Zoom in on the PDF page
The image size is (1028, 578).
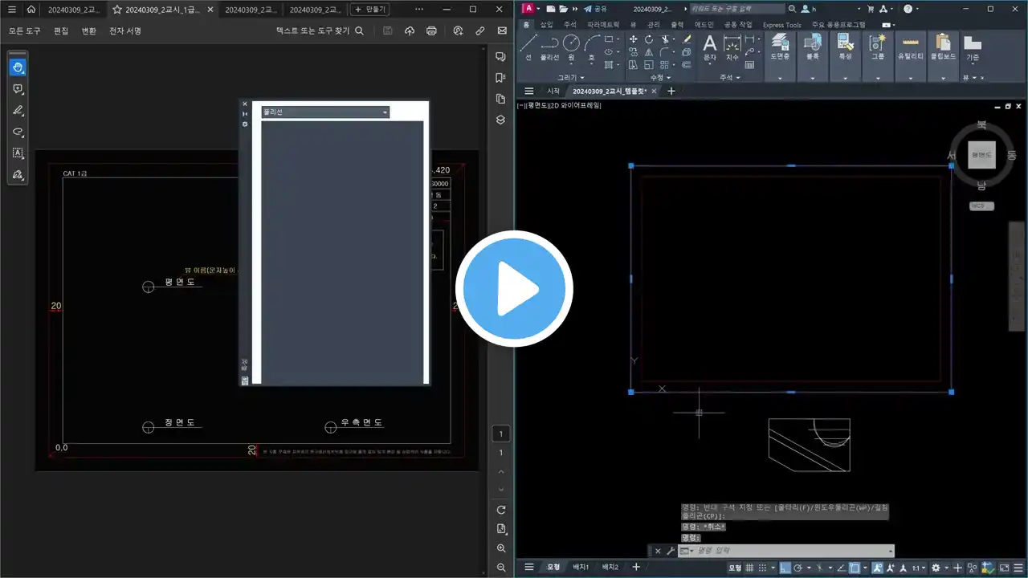(x=501, y=548)
